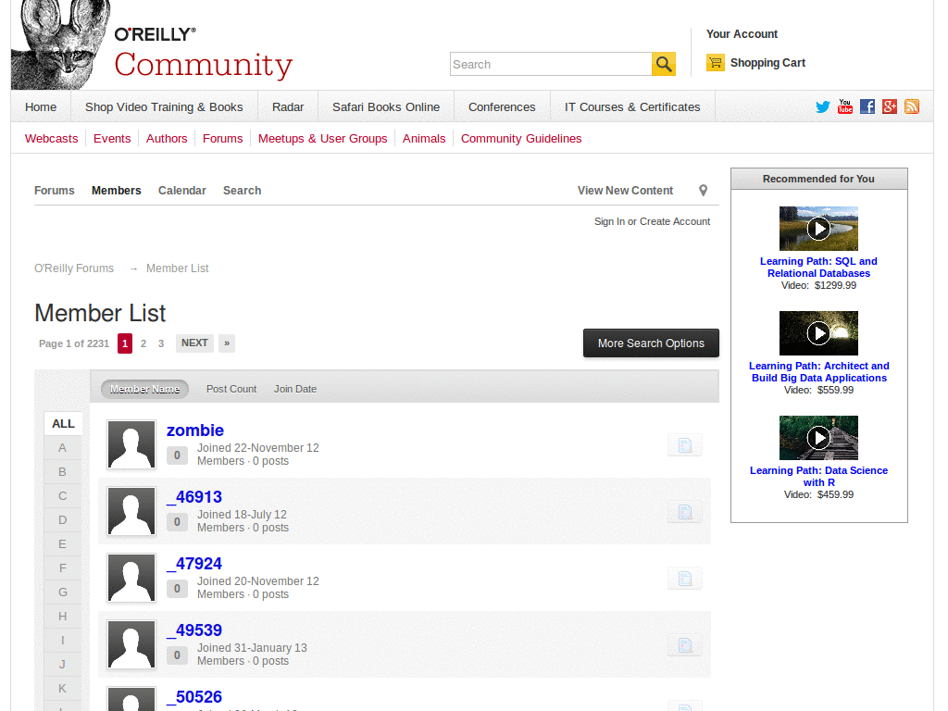Viewport: 948px width, 711px height.
Task: Sort members by Post Count
Action: click(231, 389)
